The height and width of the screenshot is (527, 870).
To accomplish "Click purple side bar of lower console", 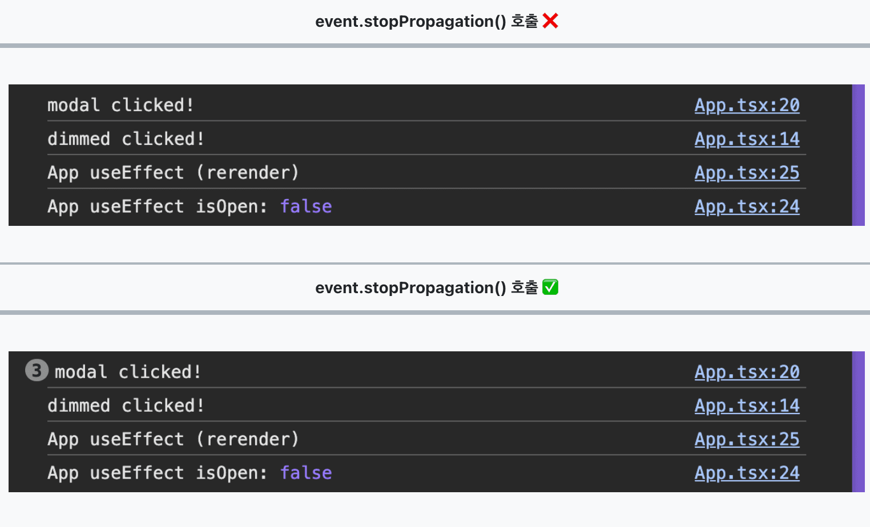I will click(x=858, y=421).
